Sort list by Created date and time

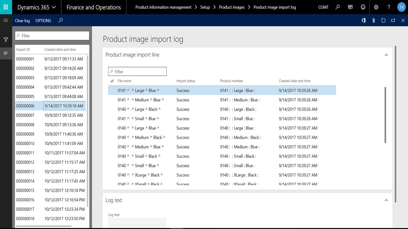(x=60, y=50)
